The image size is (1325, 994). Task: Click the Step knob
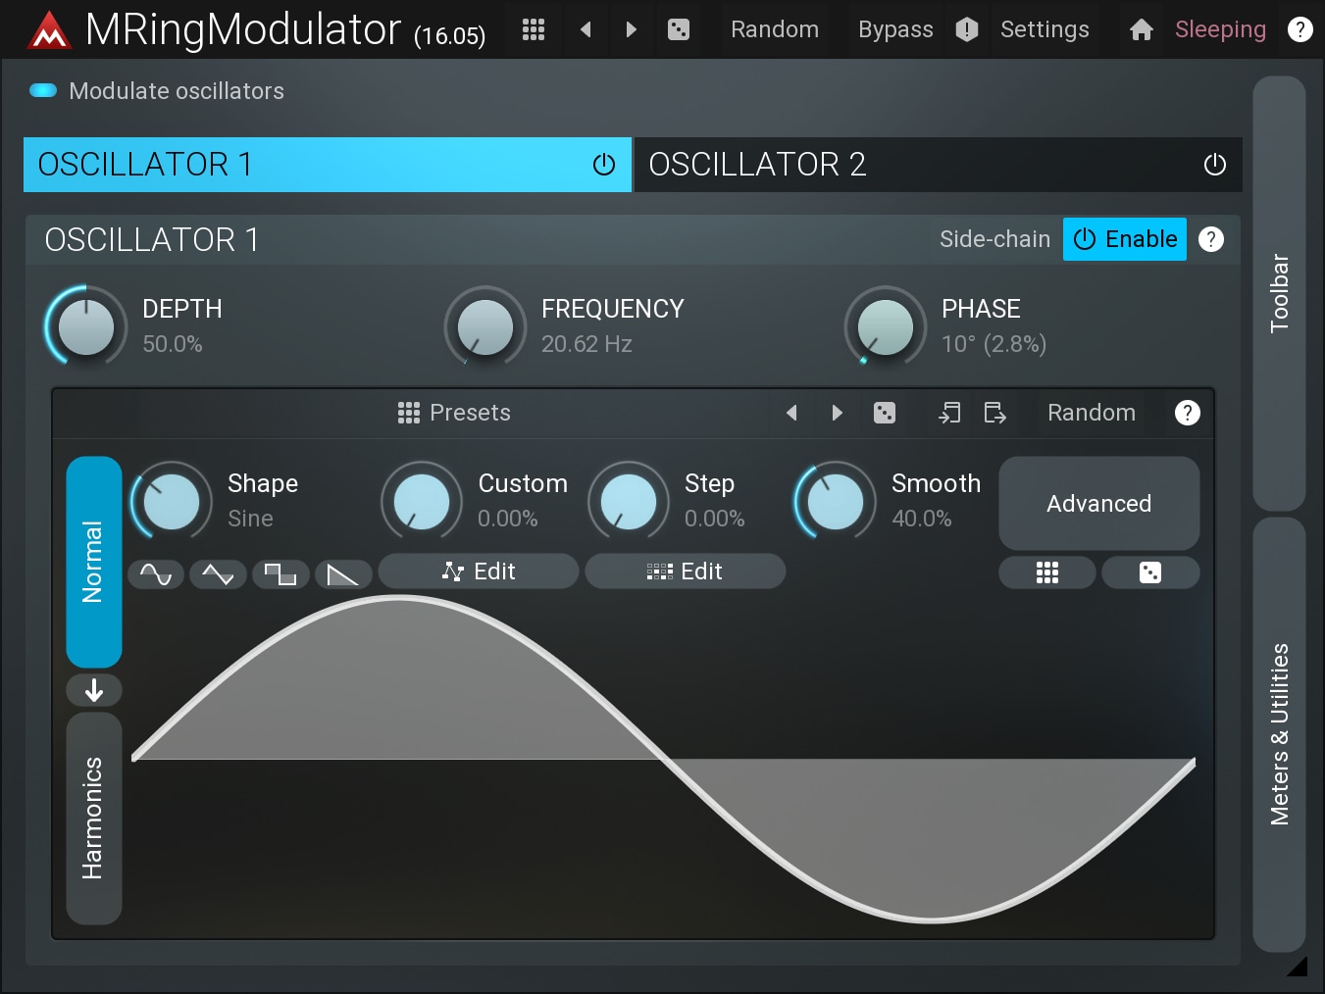click(629, 501)
